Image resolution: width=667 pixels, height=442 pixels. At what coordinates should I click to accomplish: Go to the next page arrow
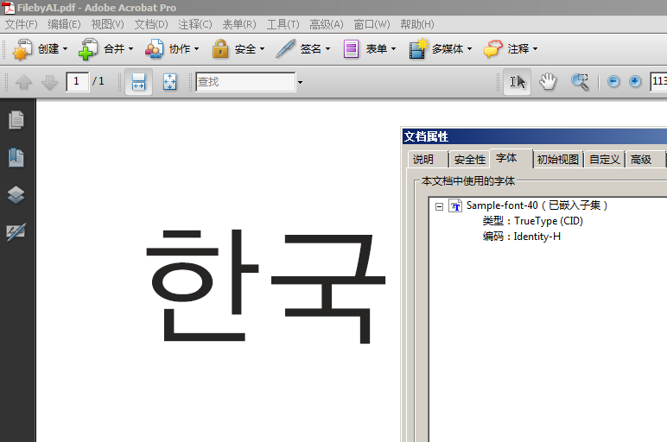pos(50,82)
